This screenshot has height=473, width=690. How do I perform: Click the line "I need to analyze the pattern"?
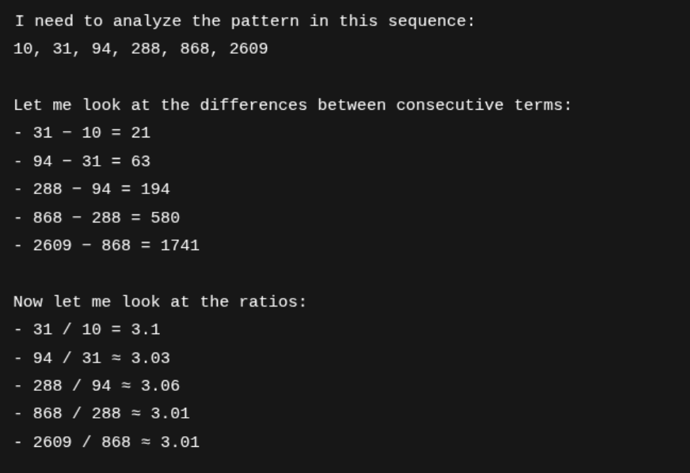(244, 21)
